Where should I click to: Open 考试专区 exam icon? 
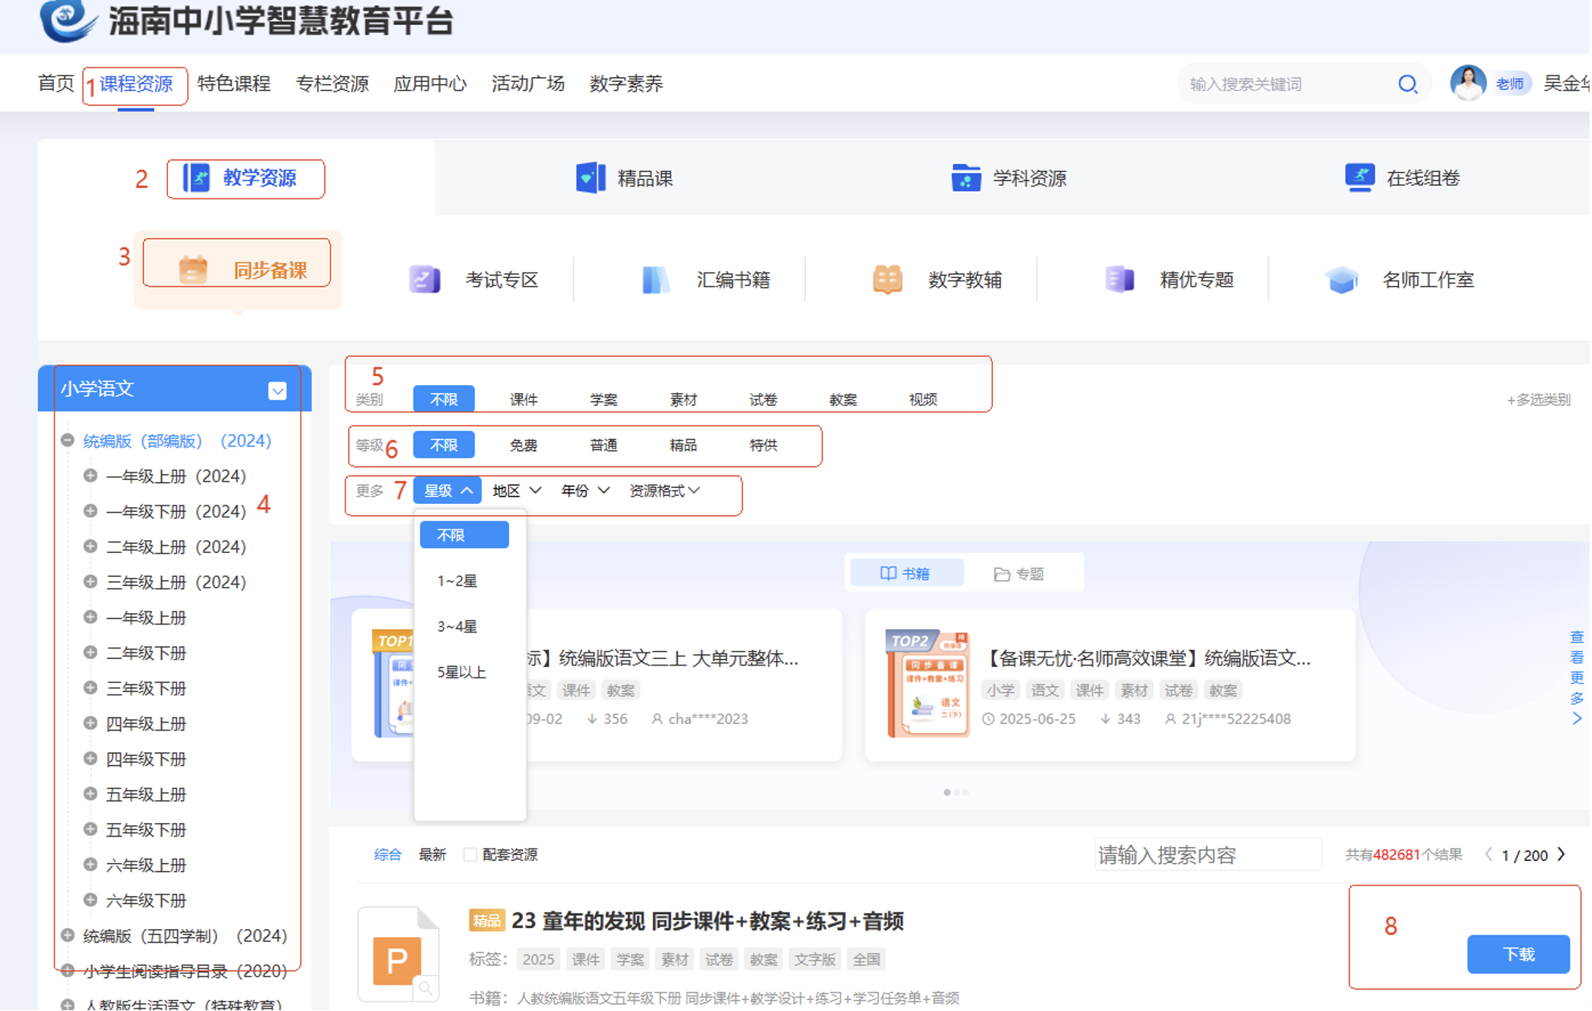tap(425, 280)
